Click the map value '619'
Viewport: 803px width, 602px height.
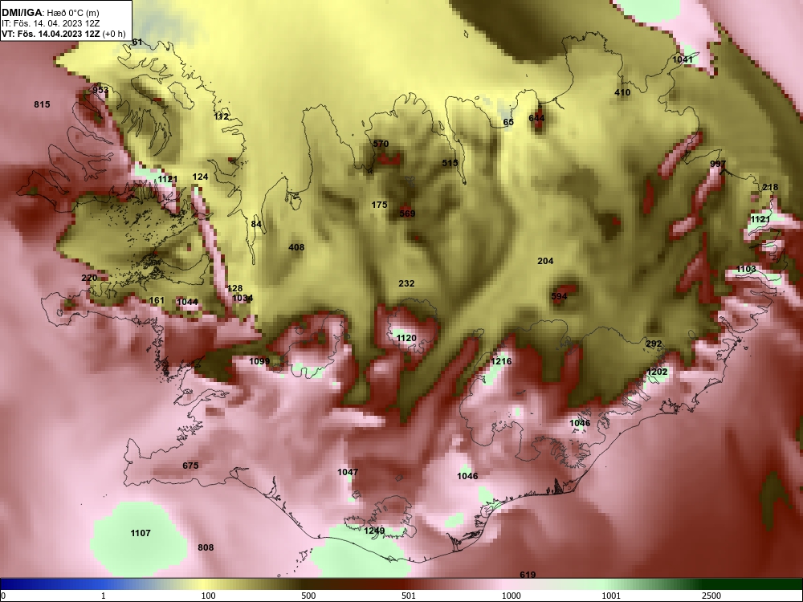528,575
